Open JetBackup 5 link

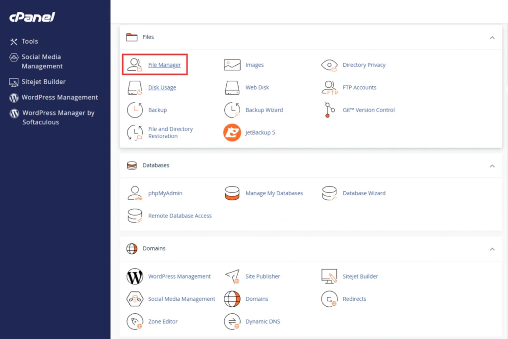pyautogui.click(x=260, y=132)
